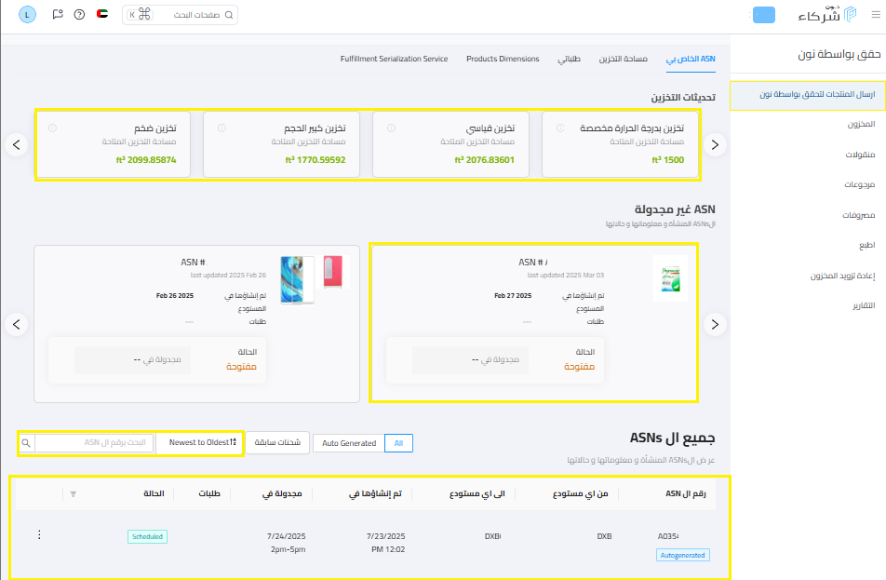886x580 pixels.
Task: Open row actions three-dot menu
Action: (x=39, y=534)
